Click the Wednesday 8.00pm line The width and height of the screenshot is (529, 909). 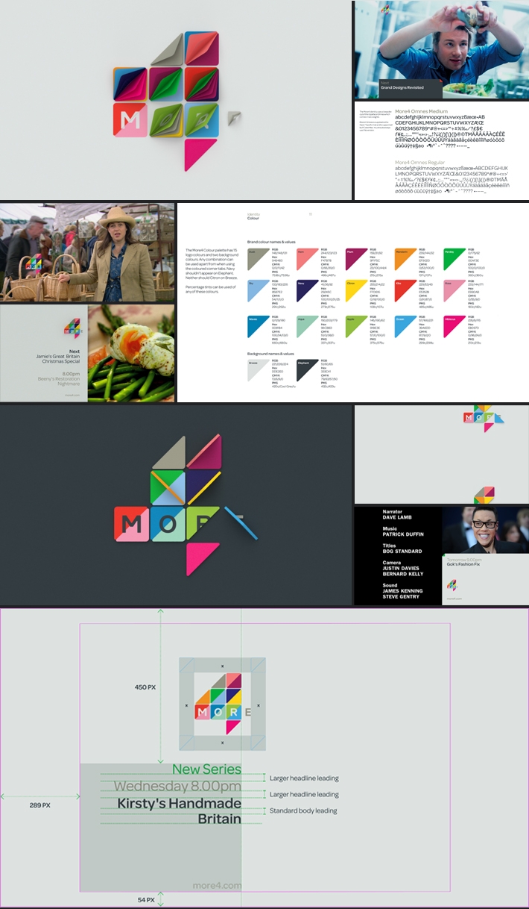click(177, 787)
